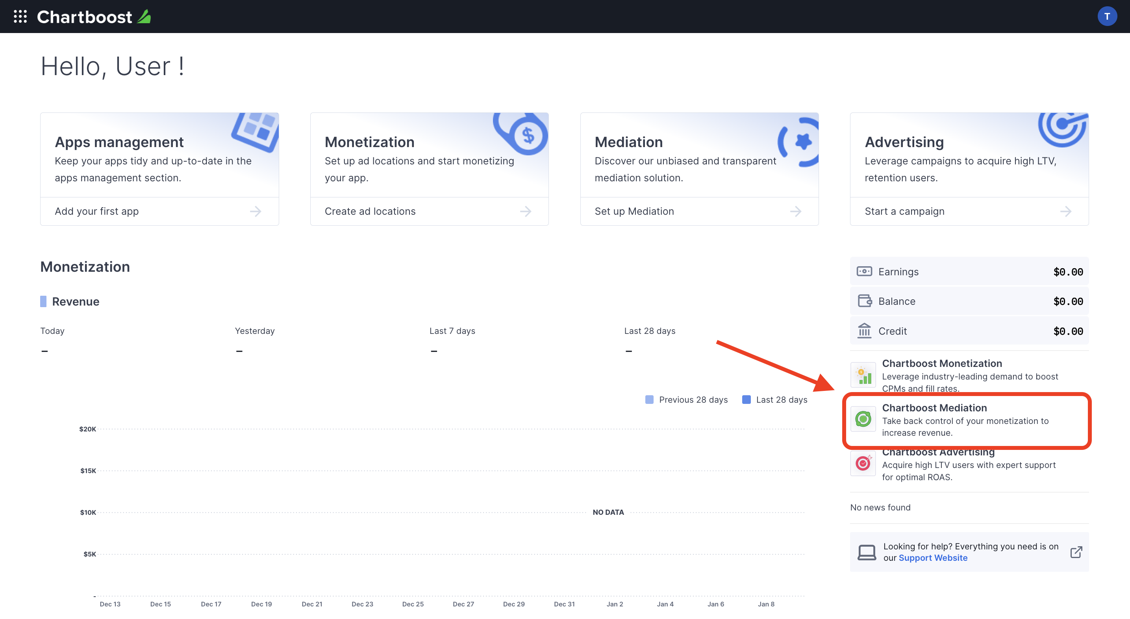Toggle the Previous 28 days legend marker
Viewport: 1130px width, 619px height.
point(650,400)
